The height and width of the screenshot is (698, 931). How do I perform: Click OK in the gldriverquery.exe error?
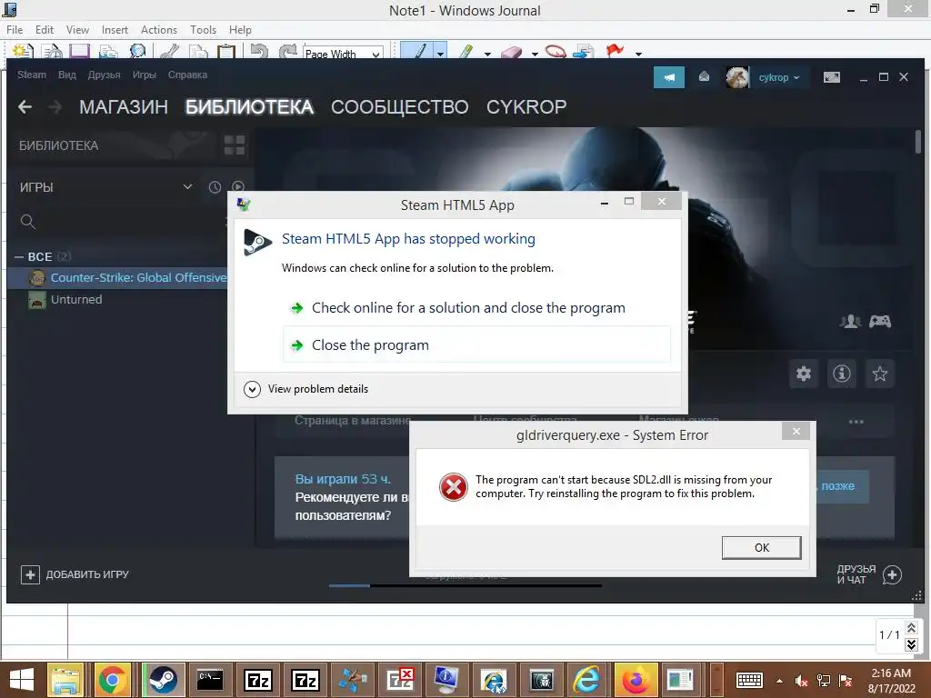tap(761, 547)
